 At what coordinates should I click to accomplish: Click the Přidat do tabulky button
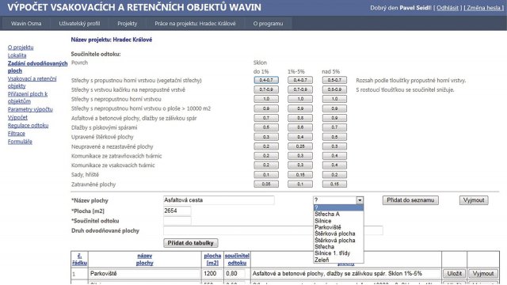190,243
